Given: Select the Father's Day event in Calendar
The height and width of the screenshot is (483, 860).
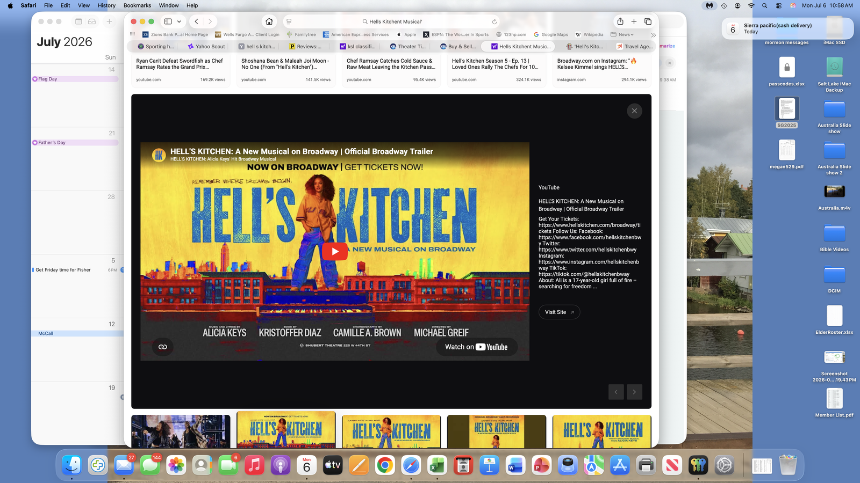Looking at the screenshot, I should pos(75,143).
